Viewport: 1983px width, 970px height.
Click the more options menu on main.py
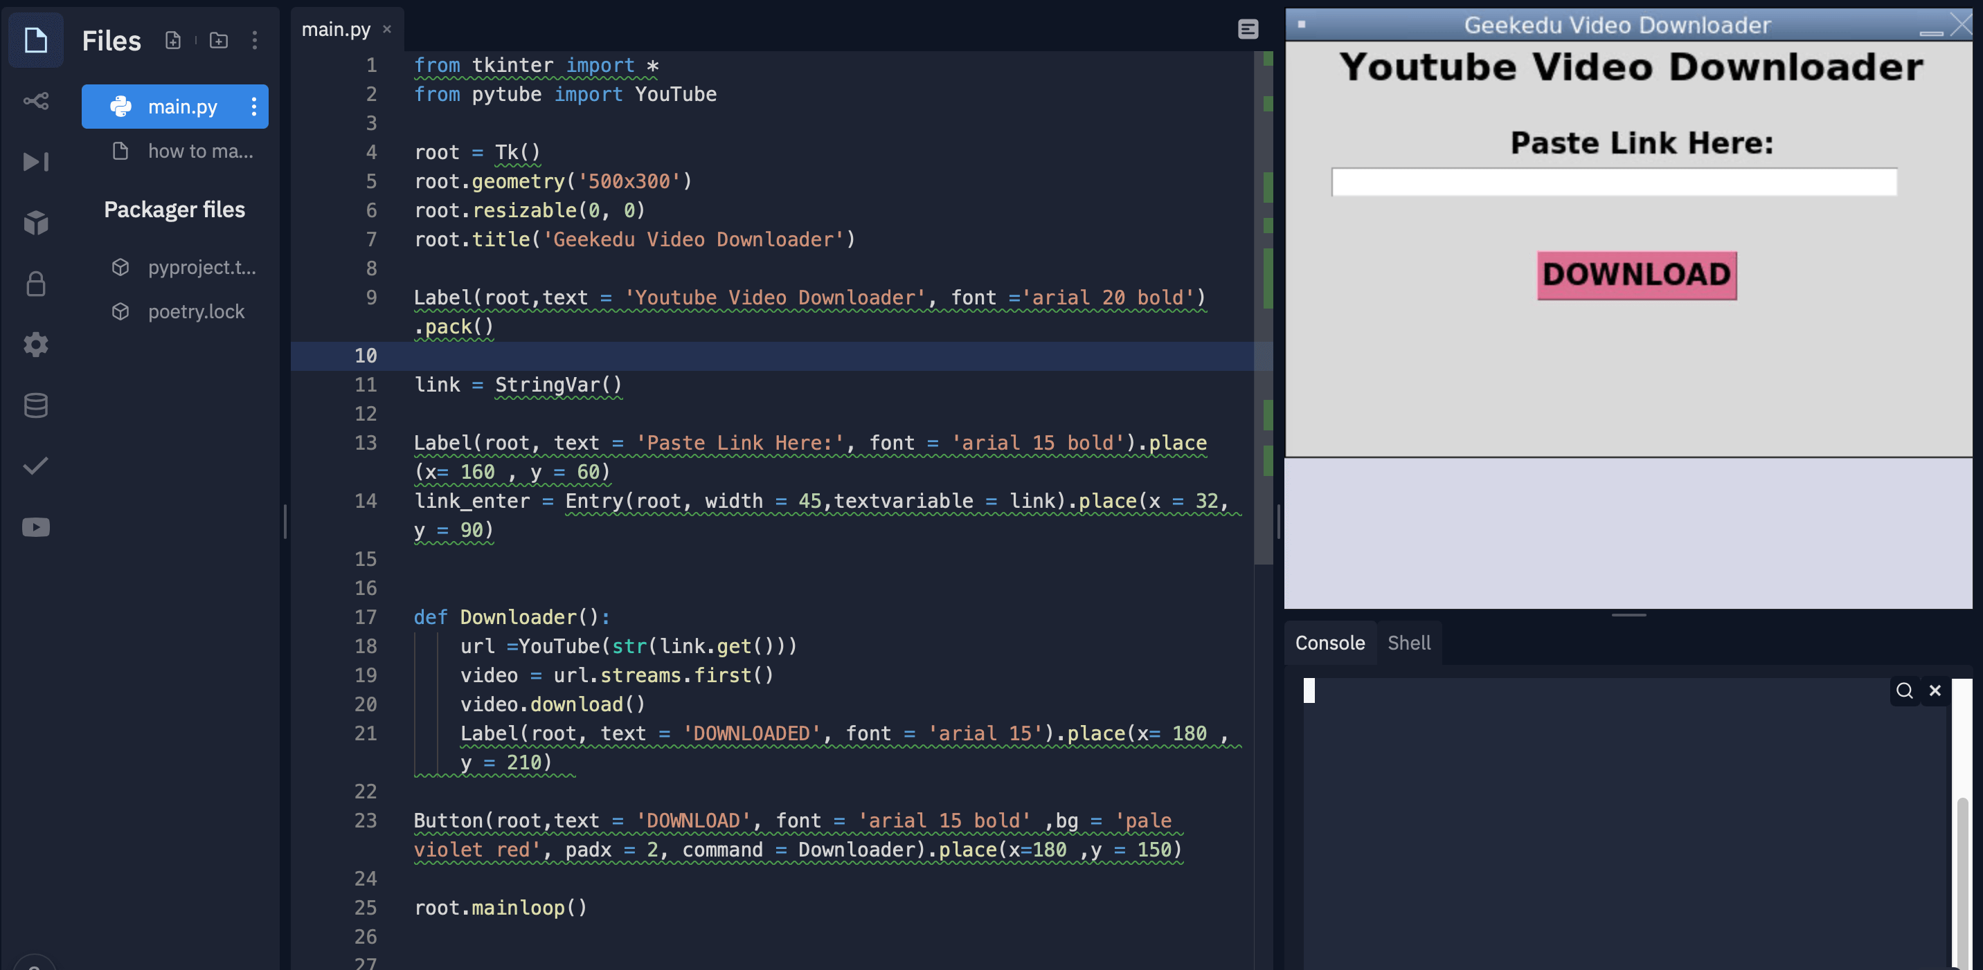click(x=253, y=106)
